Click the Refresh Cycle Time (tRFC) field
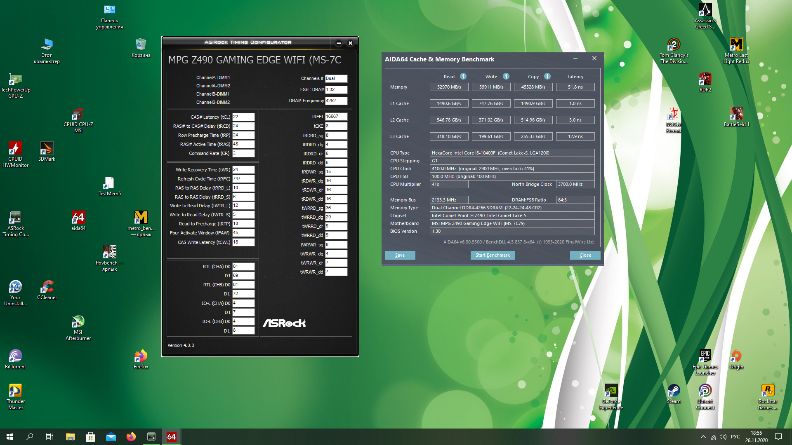The width and height of the screenshot is (792, 445). (x=243, y=179)
